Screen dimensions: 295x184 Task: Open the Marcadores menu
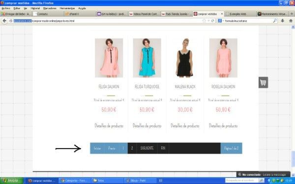[50, 8]
